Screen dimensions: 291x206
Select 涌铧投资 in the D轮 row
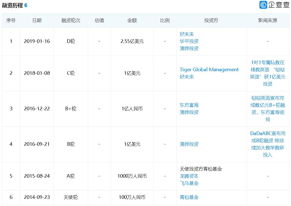(189, 48)
